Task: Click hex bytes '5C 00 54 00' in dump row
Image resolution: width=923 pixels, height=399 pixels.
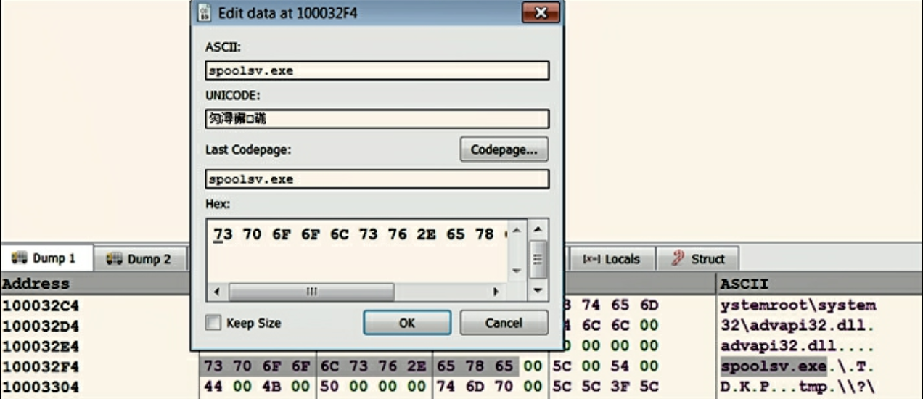Action: (606, 366)
